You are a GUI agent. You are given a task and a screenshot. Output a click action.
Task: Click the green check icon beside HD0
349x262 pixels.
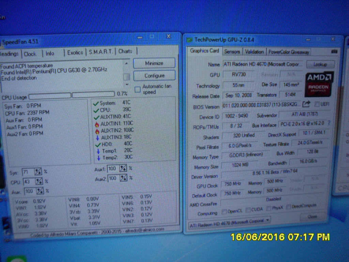coord(98,145)
